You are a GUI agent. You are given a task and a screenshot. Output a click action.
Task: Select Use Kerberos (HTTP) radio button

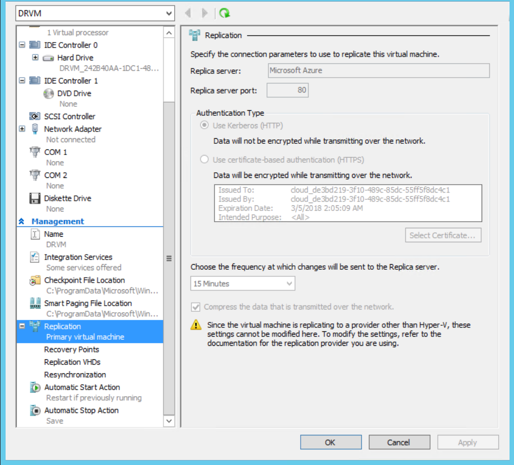(204, 125)
